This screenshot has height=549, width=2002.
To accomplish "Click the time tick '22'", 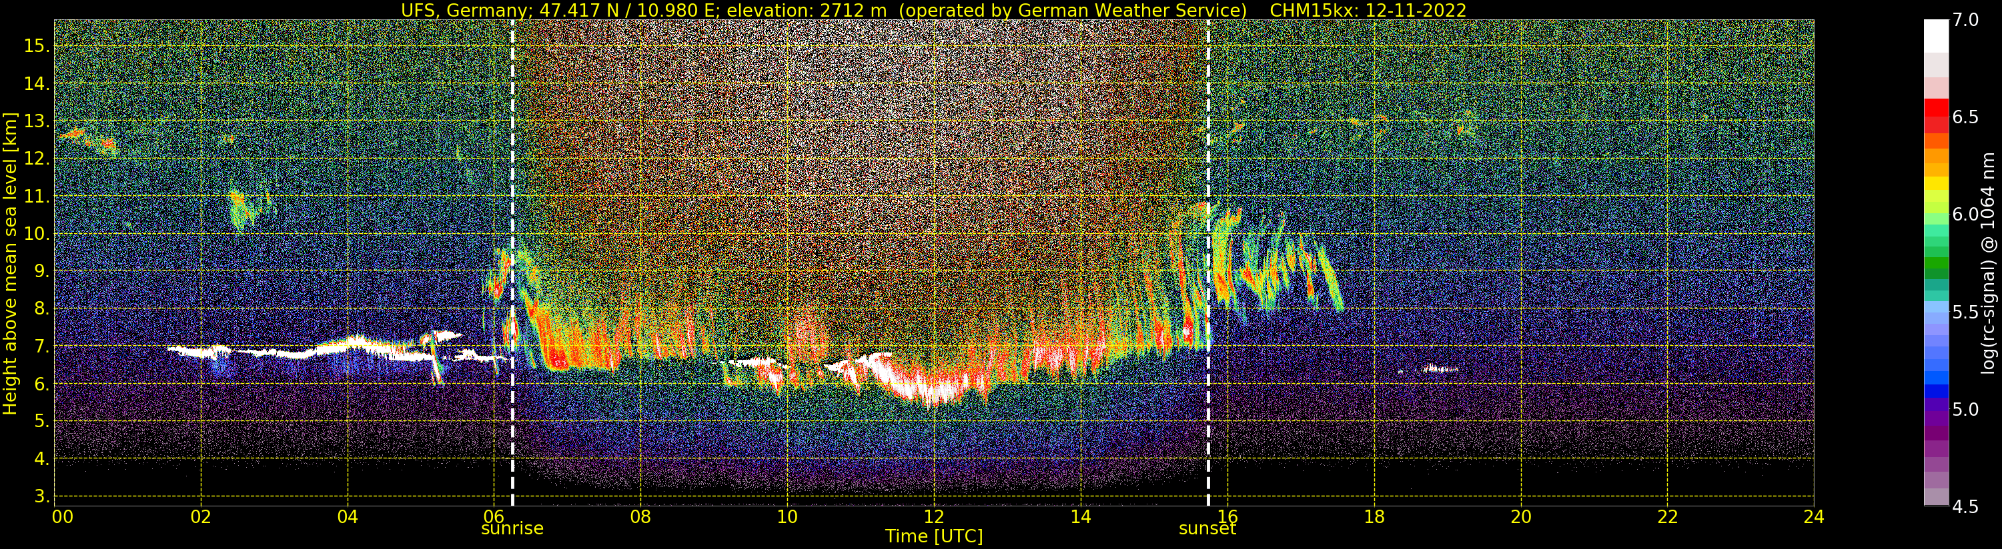I will pyautogui.click(x=1667, y=516).
